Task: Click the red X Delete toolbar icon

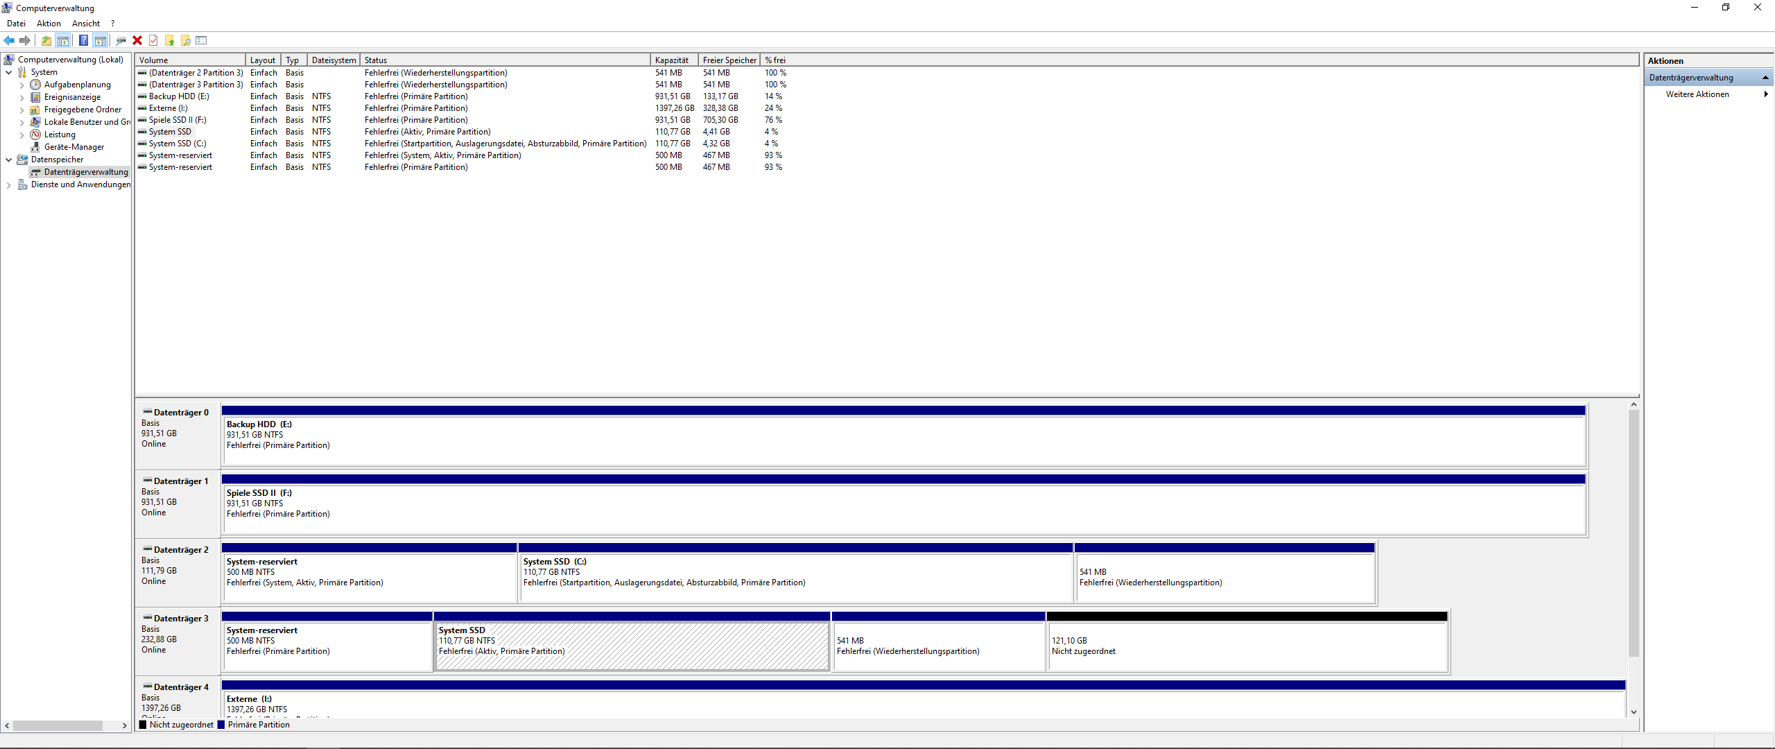Action: point(137,40)
